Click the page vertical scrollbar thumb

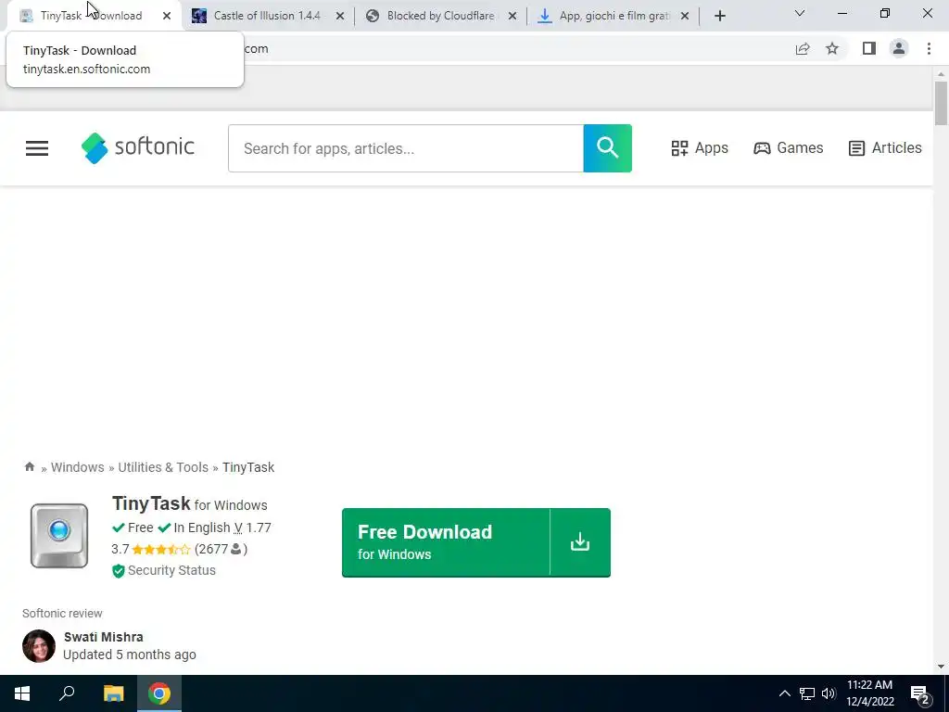pyautogui.click(x=941, y=103)
